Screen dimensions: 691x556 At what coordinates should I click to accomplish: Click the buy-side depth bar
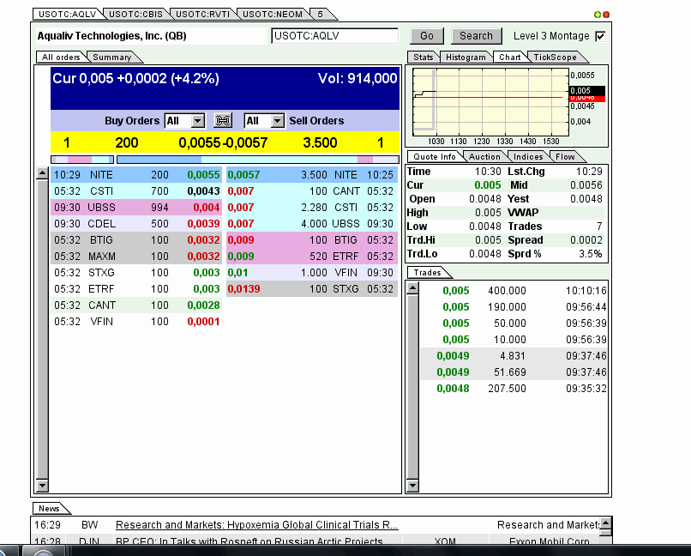click(82, 160)
